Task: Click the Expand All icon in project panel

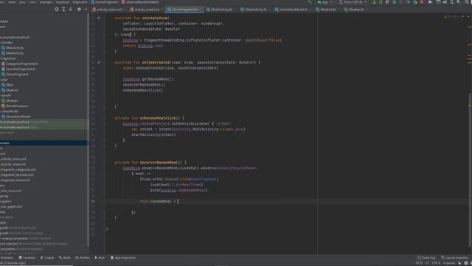Action: (63, 10)
